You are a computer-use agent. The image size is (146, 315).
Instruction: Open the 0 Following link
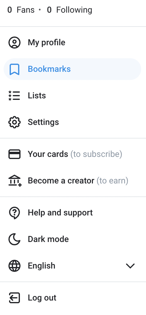tap(69, 10)
